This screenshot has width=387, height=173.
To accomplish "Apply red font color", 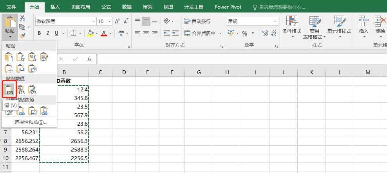I will (104, 33).
